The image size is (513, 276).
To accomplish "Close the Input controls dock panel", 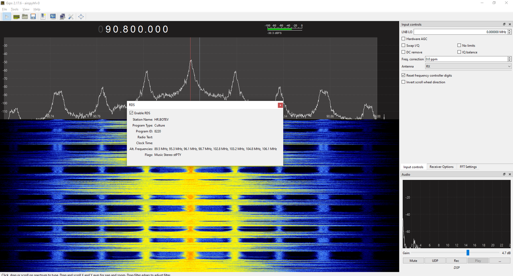I will [x=510, y=24].
